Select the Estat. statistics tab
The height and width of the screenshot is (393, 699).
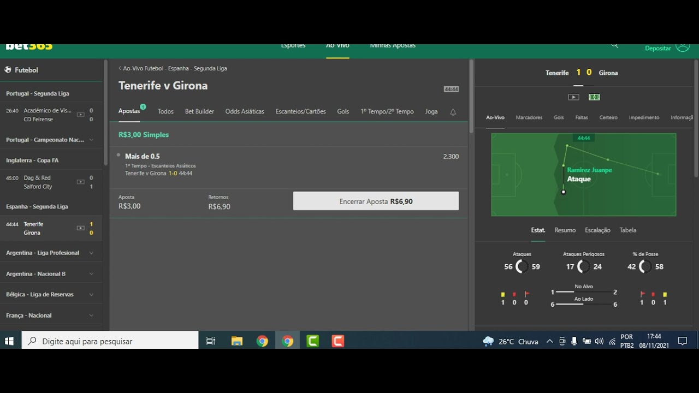pyautogui.click(x=538, y=230)
